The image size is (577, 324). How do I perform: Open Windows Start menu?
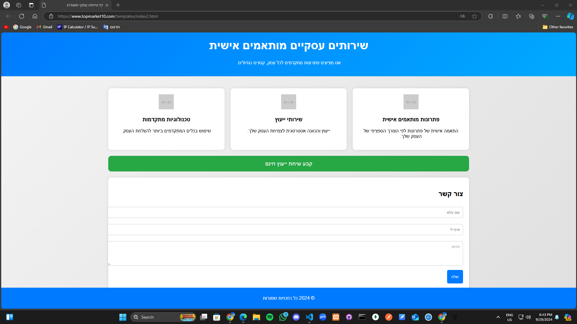(123, 317)
